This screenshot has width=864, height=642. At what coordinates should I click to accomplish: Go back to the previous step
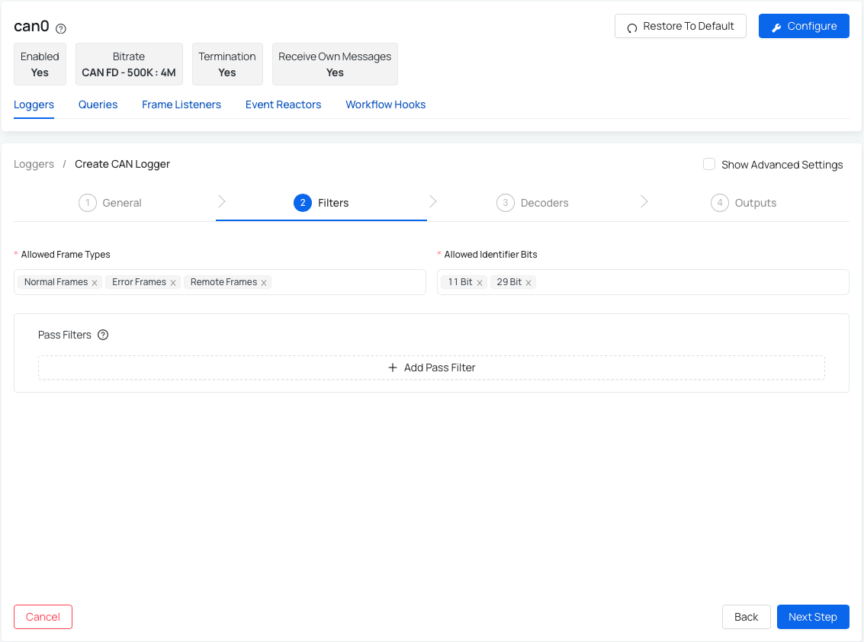click(746, 616)
